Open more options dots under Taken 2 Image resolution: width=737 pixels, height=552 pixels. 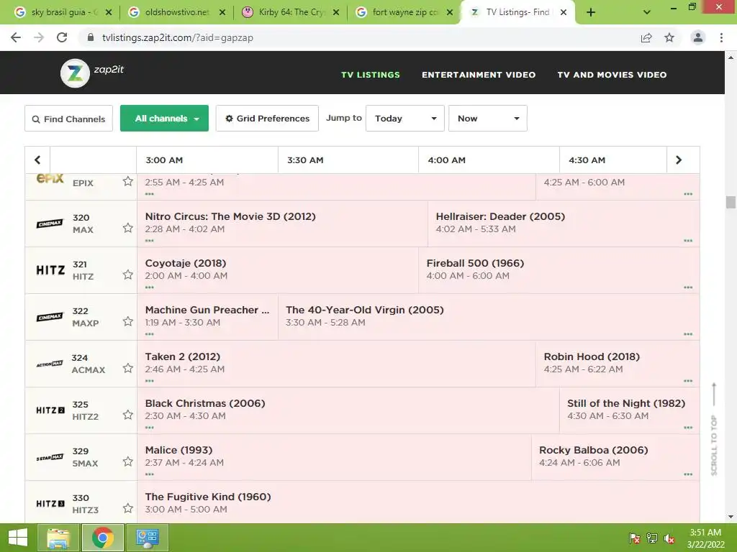[150, 381]
